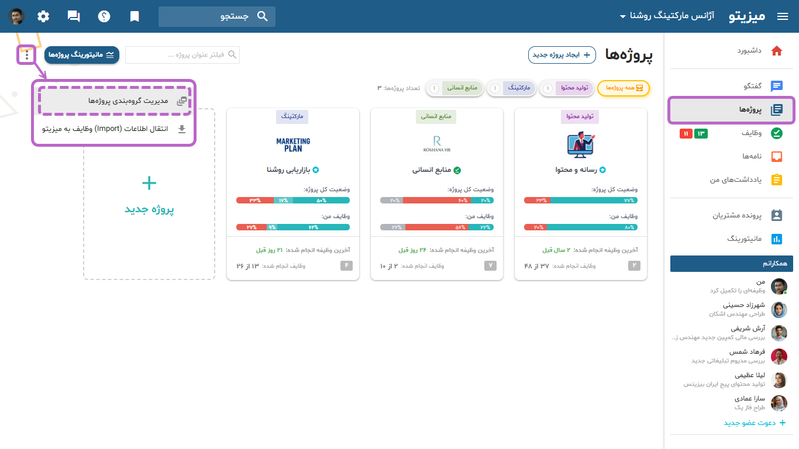Click the big plus icon for new project
The height and width of the screenshot is (449, 799).
[x=149, y=184]
